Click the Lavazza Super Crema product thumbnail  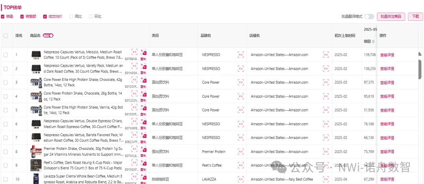pos(37,179)
